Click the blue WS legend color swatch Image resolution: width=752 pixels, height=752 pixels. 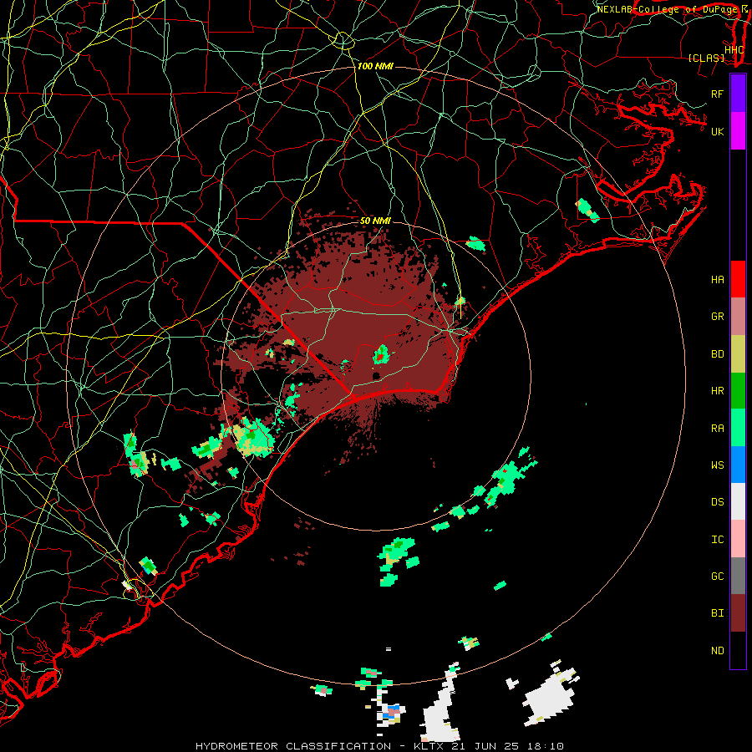738,465
